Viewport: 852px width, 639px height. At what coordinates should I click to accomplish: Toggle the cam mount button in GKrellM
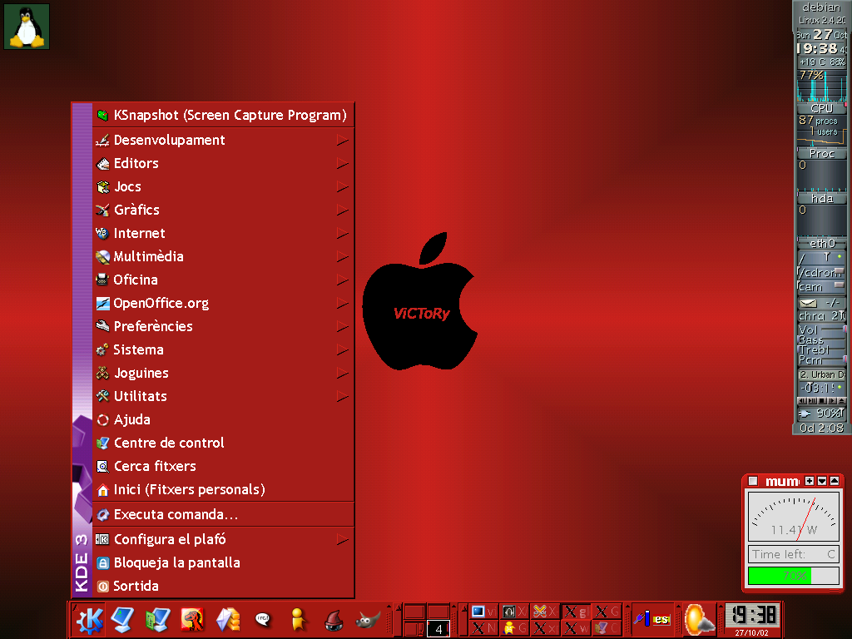839,285
